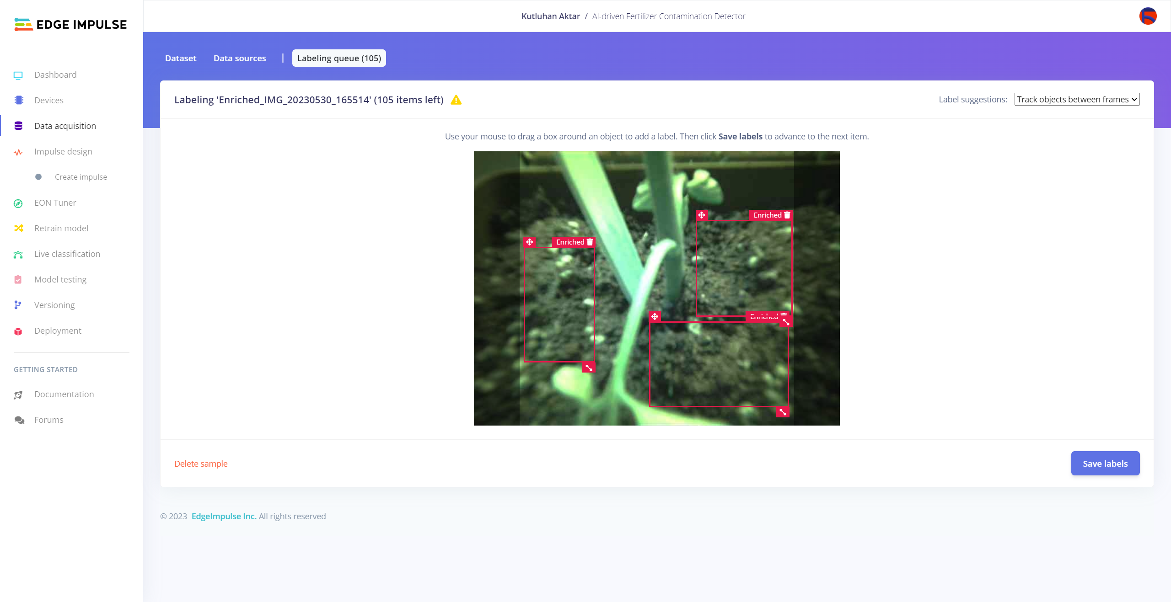Open the Label suggestions dropdown
The height and width of the screenshot is (602, 1171).
click(x=1077, y=99)
